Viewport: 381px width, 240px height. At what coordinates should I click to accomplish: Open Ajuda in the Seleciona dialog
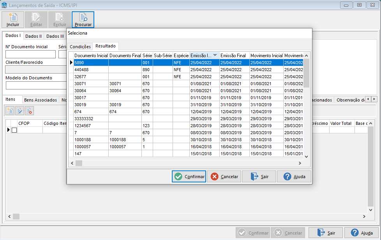pos(294,177)
